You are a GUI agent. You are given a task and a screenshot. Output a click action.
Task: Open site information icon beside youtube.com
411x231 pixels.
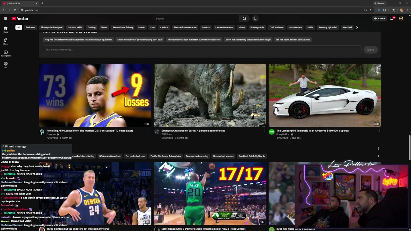click(x=22, y=10)
